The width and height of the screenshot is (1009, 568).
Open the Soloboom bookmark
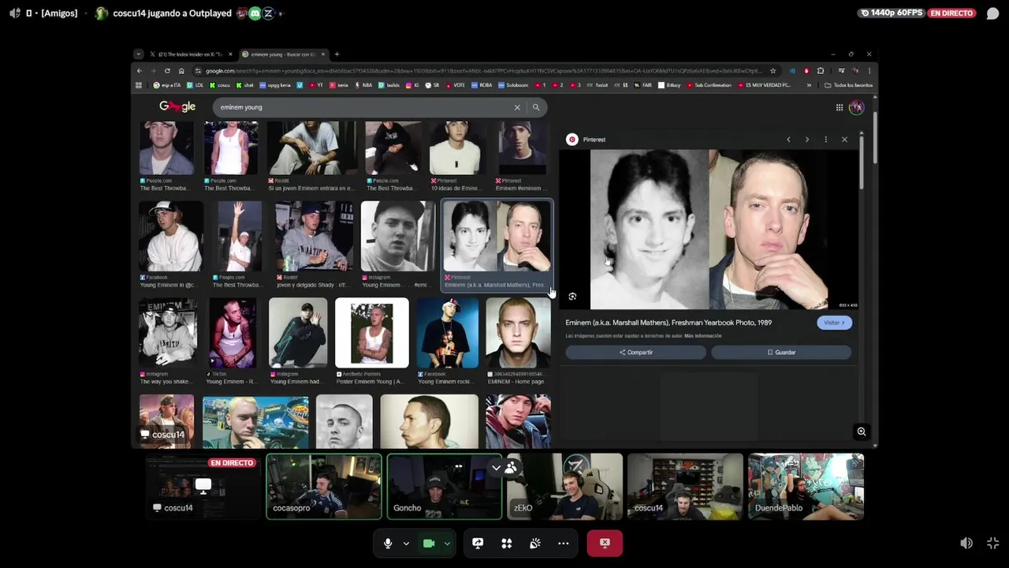click(513, 85)
